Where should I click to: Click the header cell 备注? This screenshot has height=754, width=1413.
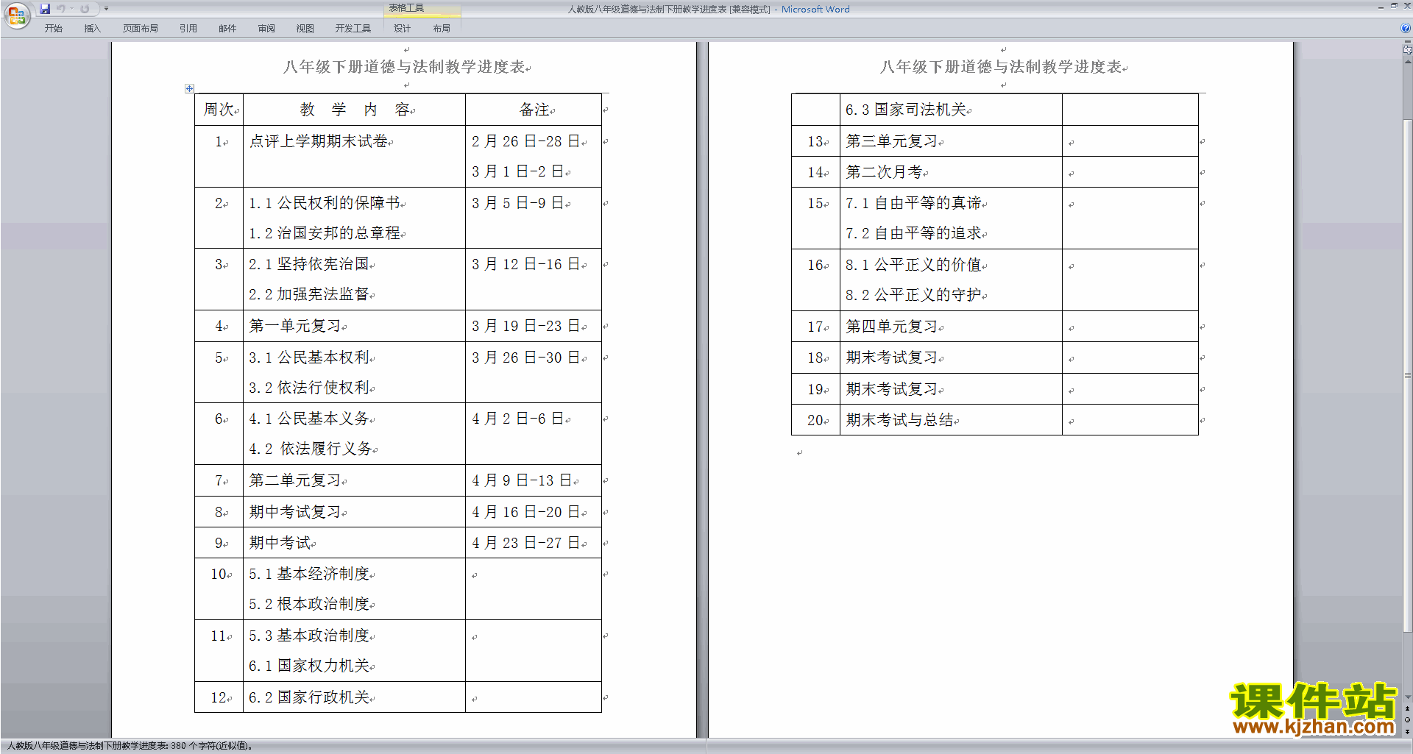[x=535, y=110]
